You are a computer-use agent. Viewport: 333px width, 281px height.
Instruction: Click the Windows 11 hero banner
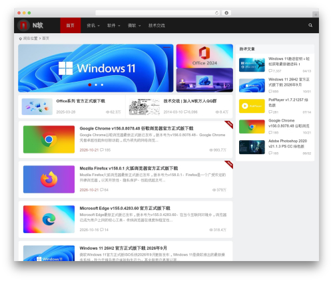96,68
